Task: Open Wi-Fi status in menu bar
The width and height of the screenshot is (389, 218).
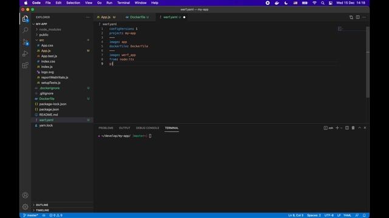Action: pos(314,3)
